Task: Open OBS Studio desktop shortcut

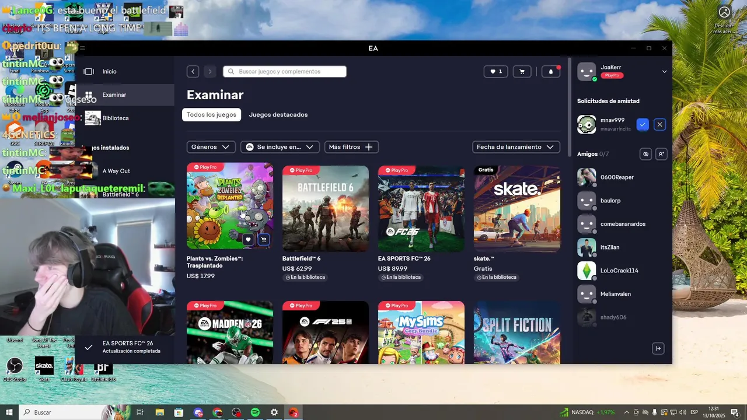Action: pos(15,369)
